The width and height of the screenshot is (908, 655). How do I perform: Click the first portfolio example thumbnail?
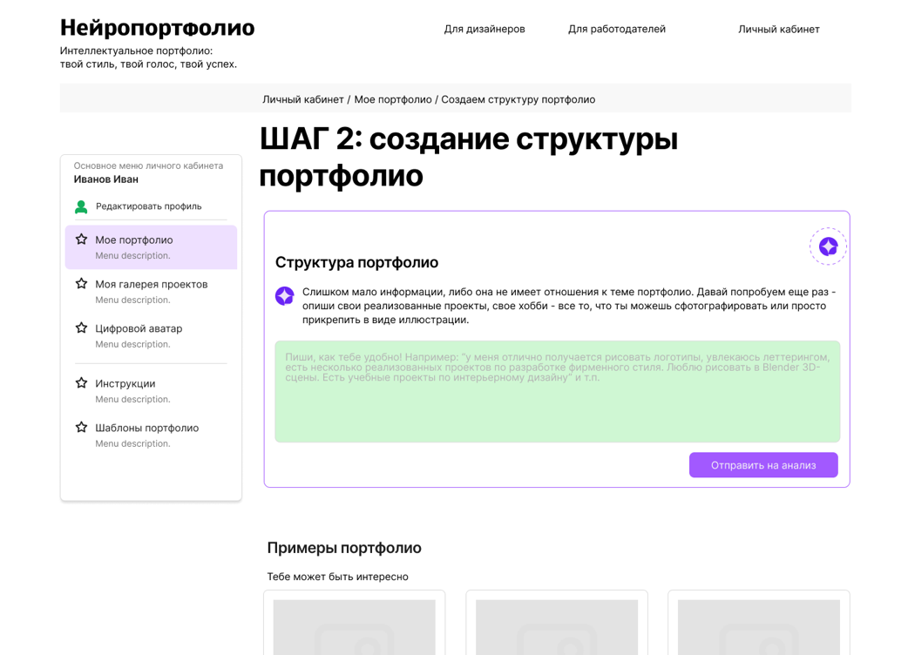point(355,627)
